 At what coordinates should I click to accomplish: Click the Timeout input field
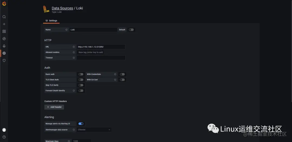click(x=101, y=58)
